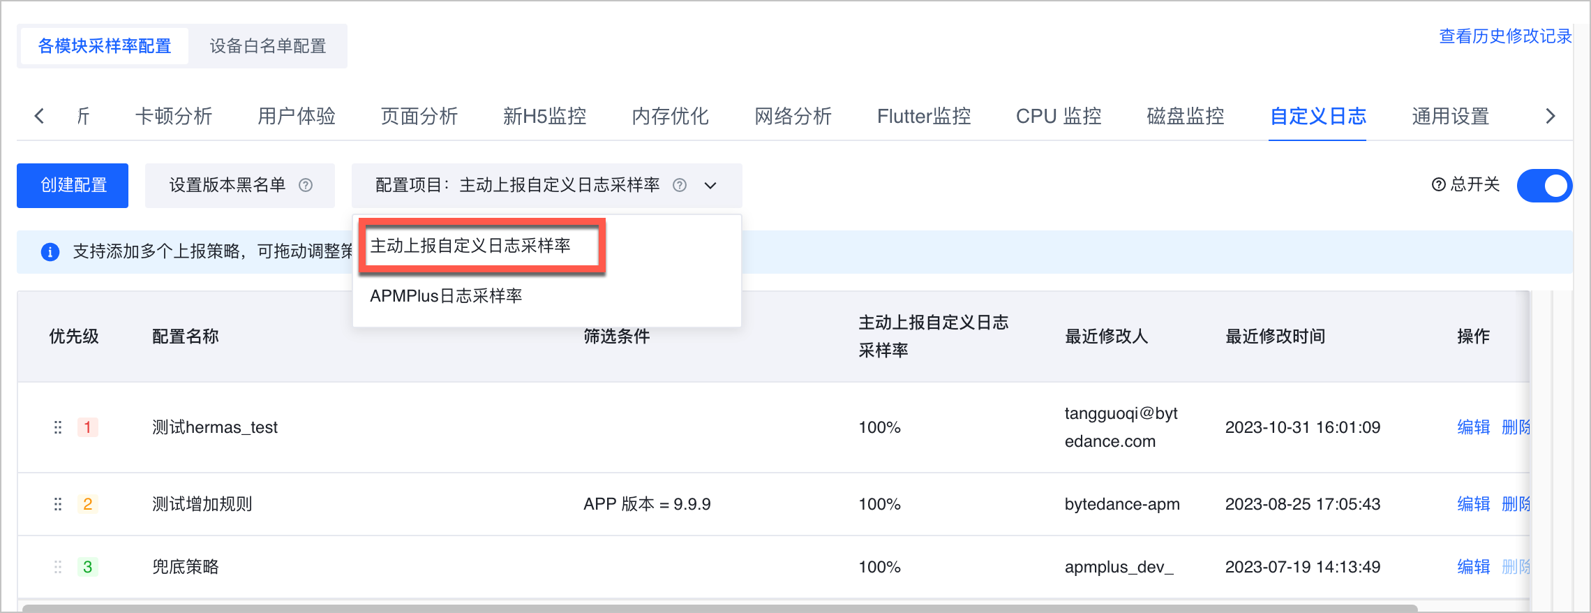The width and height of the screenshot is (1591, 613).
Task: Click timestamp 2023-10-31 16:01:09
Action: coord(1303,427)
